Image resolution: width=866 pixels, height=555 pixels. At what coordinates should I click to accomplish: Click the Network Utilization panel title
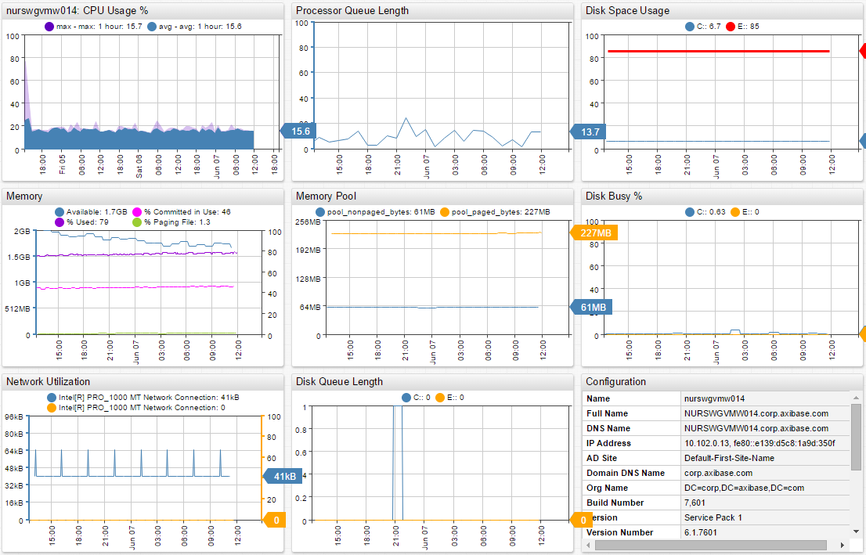point(49,382)
